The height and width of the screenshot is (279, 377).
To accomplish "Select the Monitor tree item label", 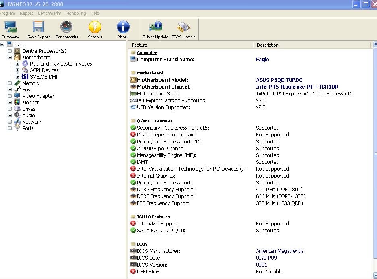I will click(31, 102).
